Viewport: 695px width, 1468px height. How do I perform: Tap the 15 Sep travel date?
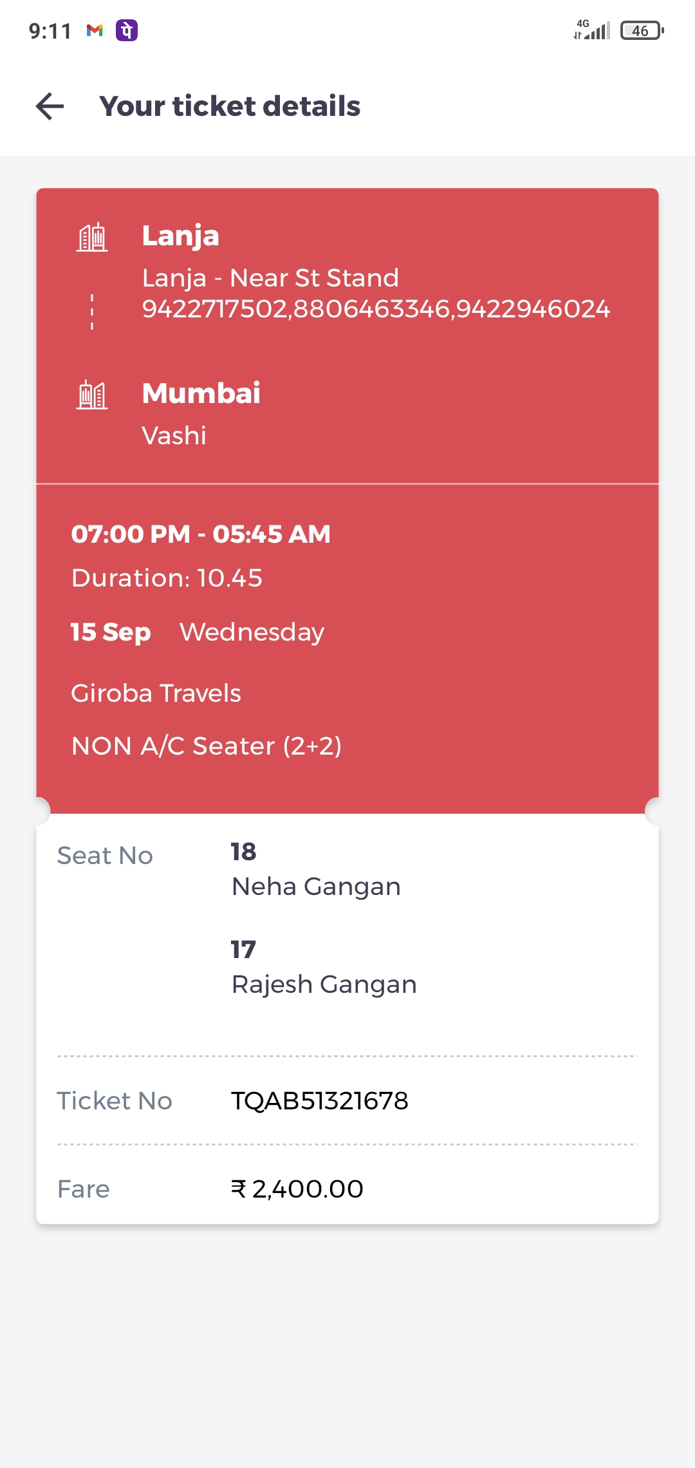(x=111, y=632)
